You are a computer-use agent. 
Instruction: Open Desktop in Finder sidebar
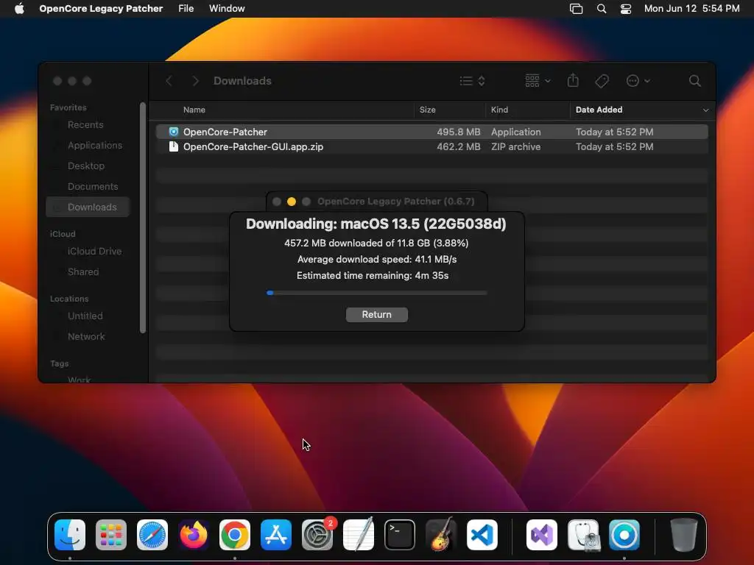tap(86, 166)
